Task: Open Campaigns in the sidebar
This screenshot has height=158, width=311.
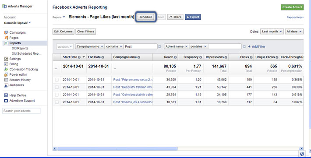Action: coord(18,32)
